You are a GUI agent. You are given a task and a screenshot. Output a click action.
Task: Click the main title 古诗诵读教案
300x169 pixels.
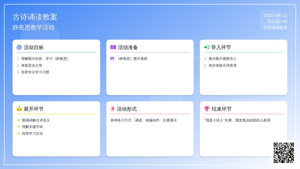[x=35, y=17]
